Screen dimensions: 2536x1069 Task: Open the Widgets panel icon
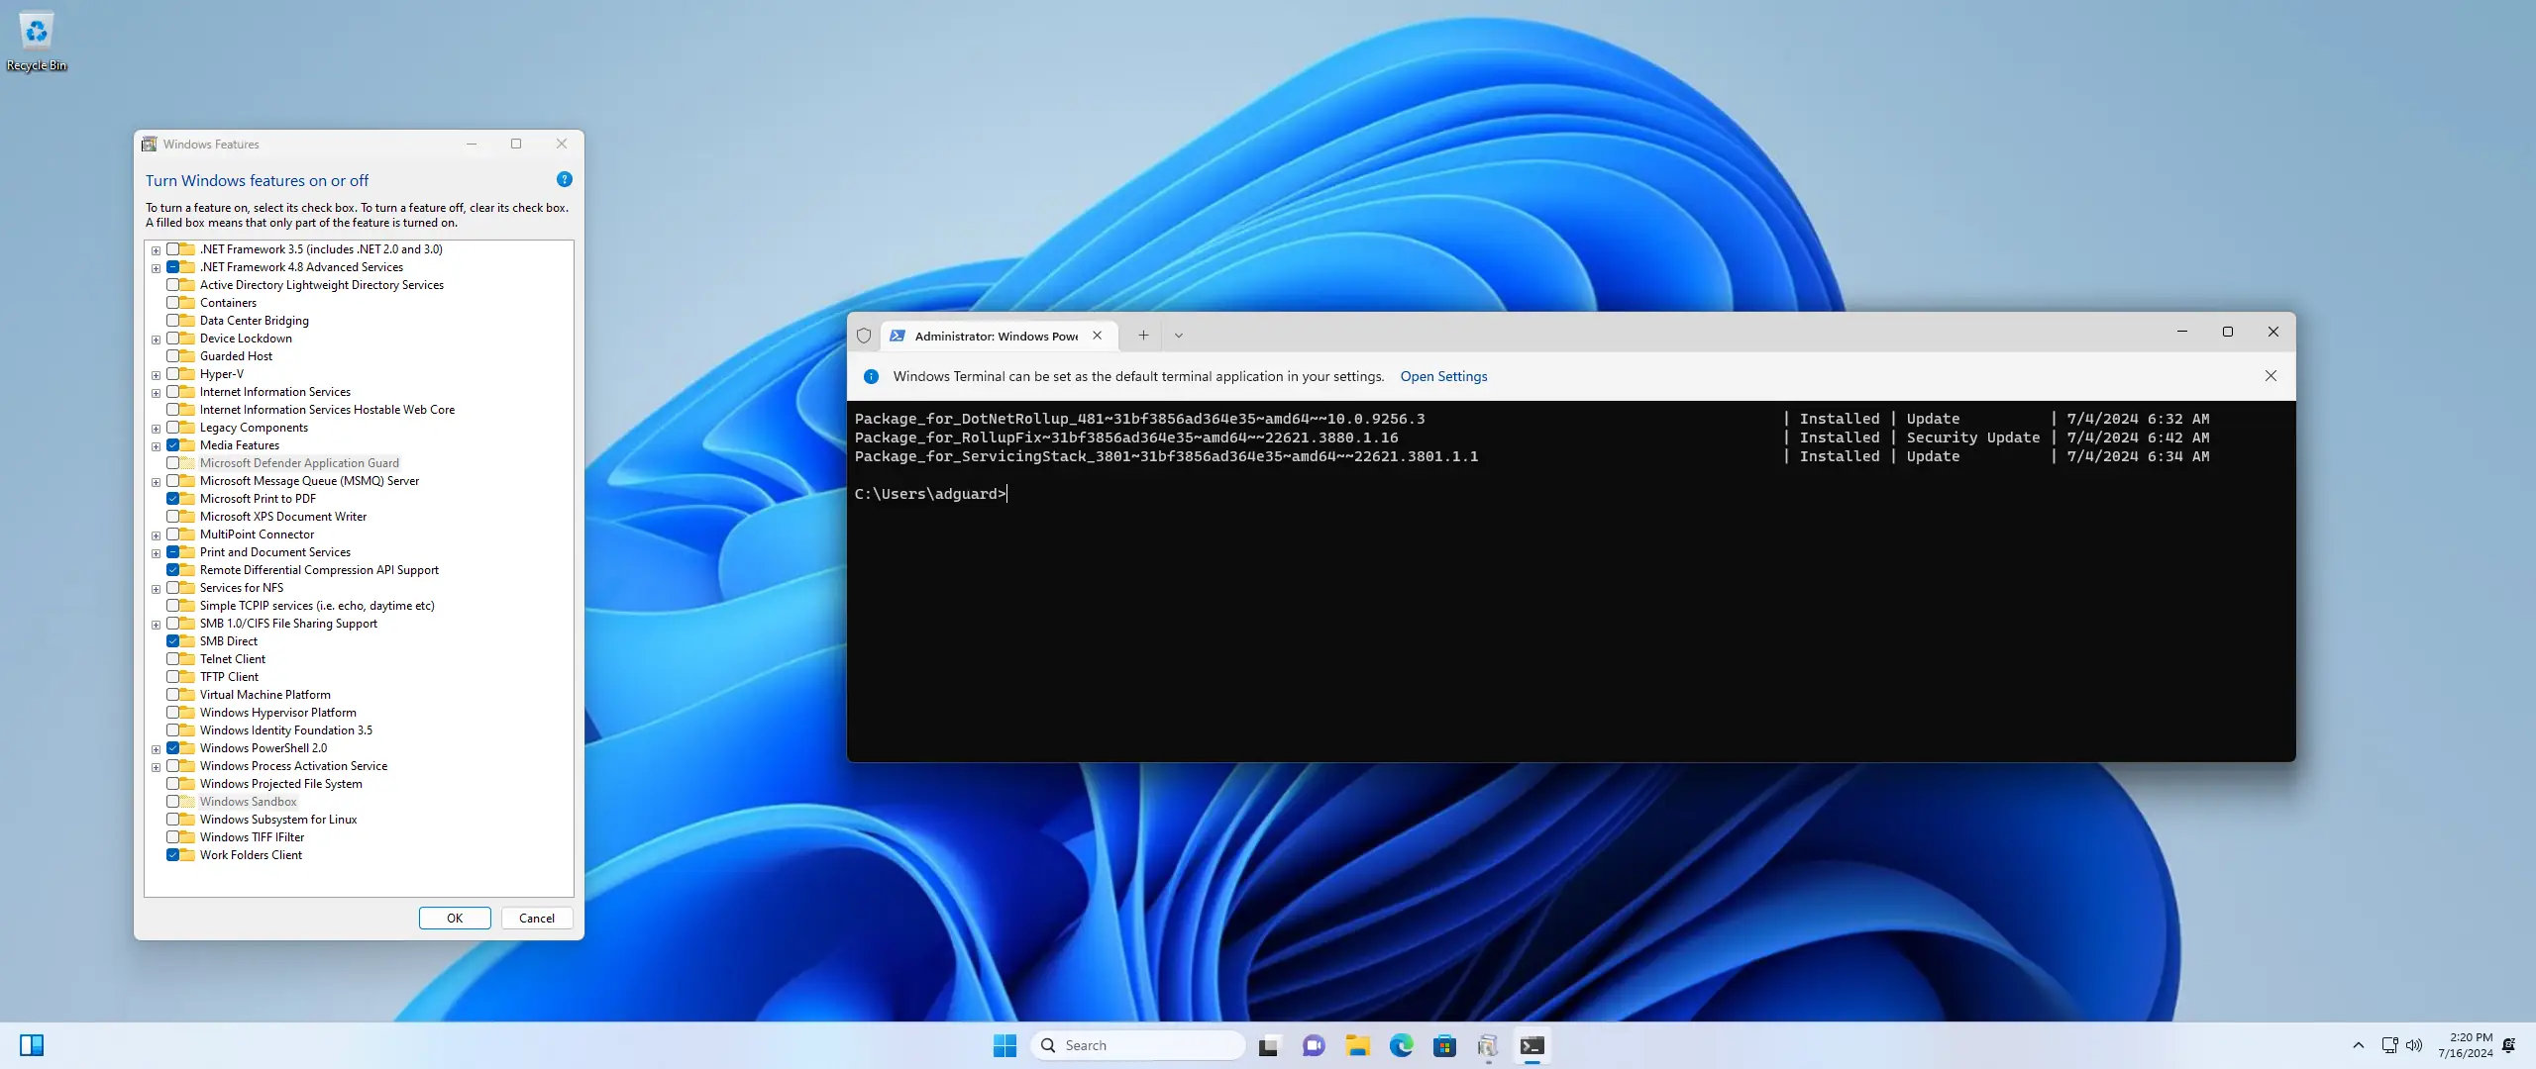coord(32,1045)
